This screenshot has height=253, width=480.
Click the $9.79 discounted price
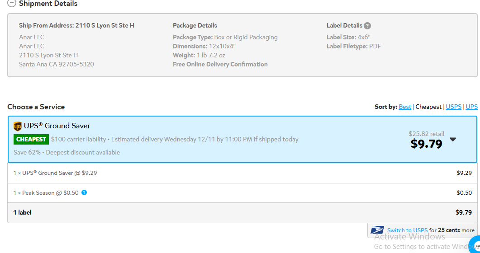coord(426,144)
